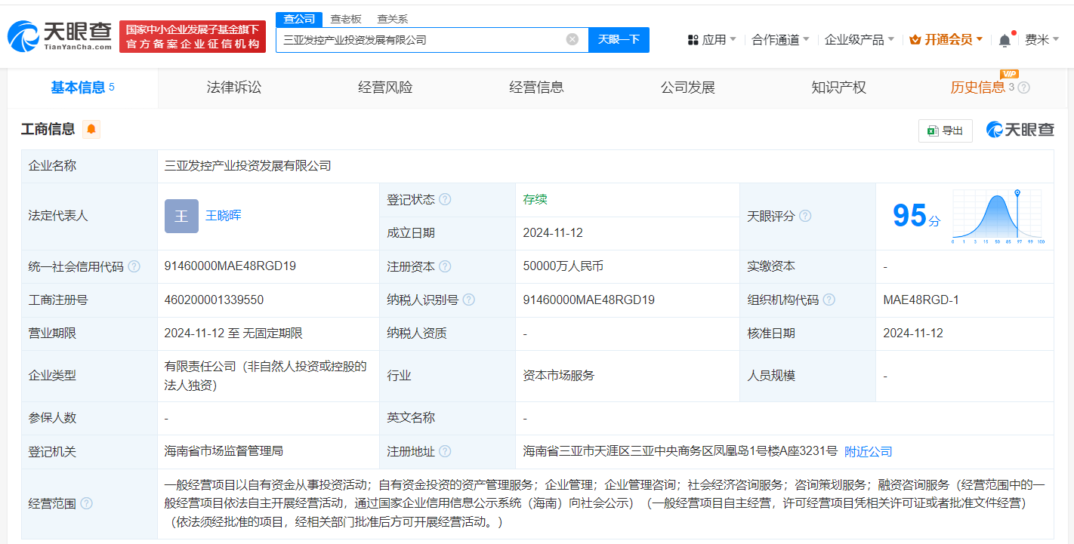
Task: Click the help icon beside 注册资本
Action: 445,266
